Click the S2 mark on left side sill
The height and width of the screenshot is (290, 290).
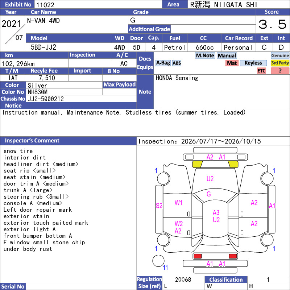pos(159,206)
